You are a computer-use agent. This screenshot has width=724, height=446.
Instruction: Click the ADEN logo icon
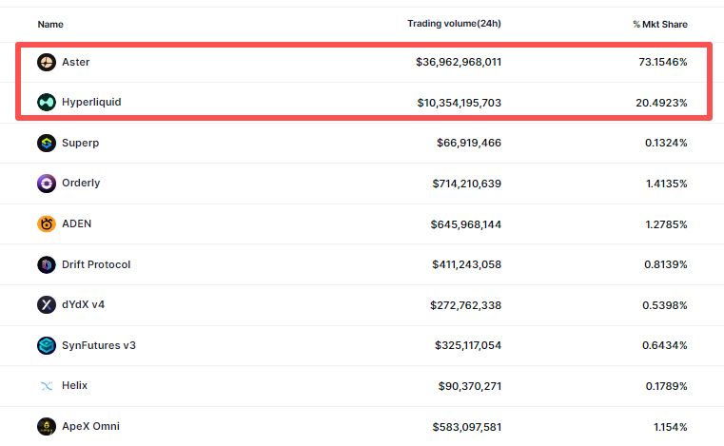click(47, 224)
